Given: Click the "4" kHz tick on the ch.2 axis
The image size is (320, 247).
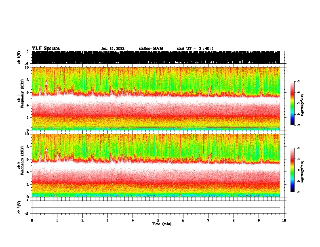Looking at the screenshot, I should coord(28,172).
